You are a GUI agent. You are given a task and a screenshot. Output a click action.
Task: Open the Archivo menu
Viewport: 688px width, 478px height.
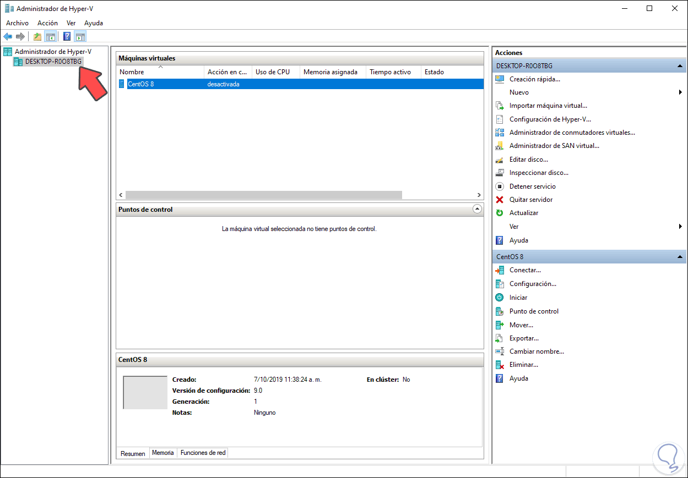pos(17,23)
